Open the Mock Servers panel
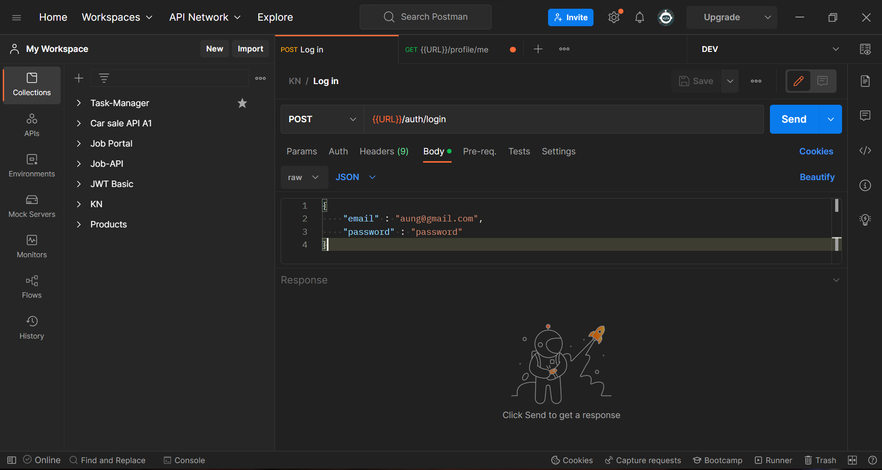Viewport: 882px width, 470px height. coord(32,206)
